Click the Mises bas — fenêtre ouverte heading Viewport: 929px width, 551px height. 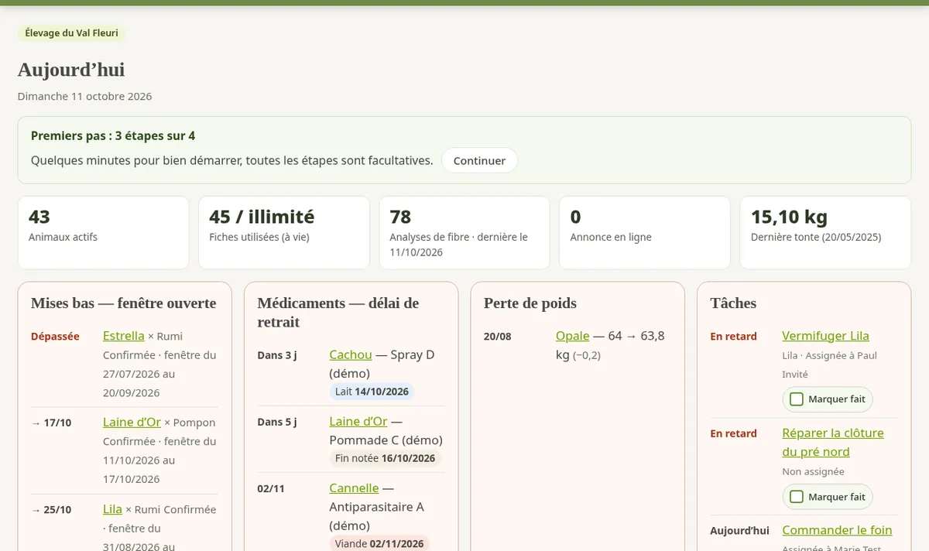(x=124, y=303)
